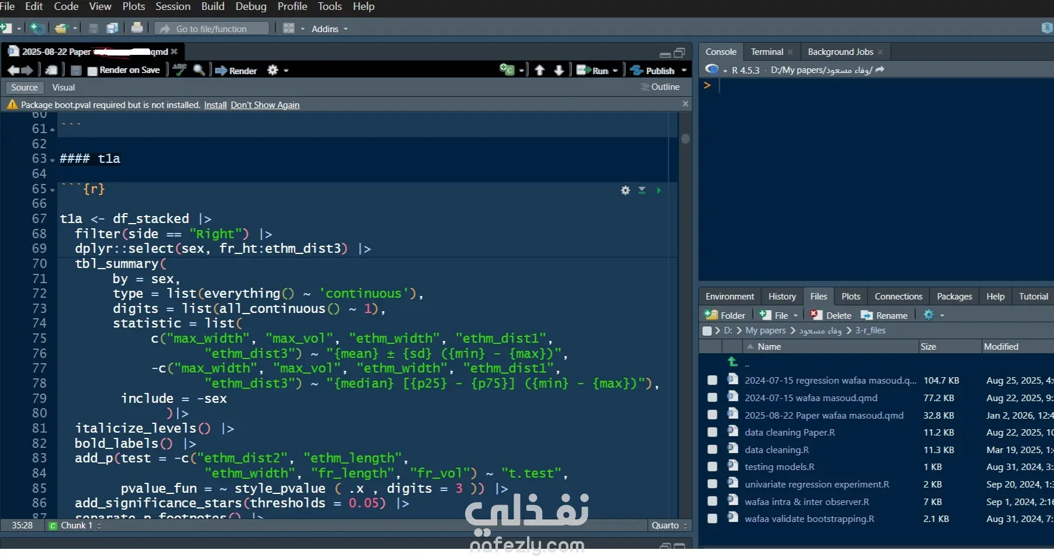
Task: Modify chunk options gear on line 65
Action: click(626, 190)
